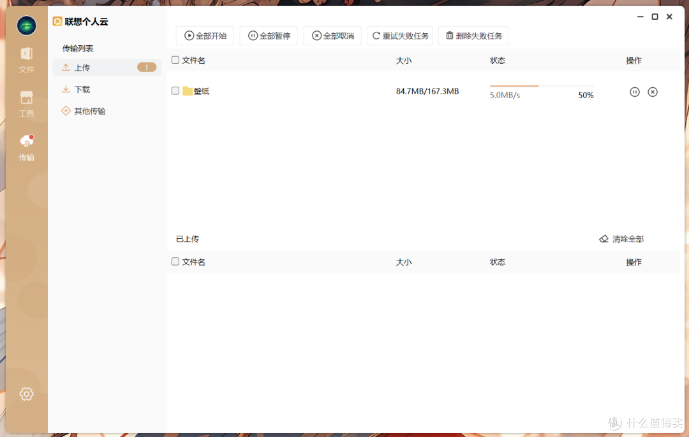Click the 重试失败任务 button
The image size is (689, 437).
(399, 36)
